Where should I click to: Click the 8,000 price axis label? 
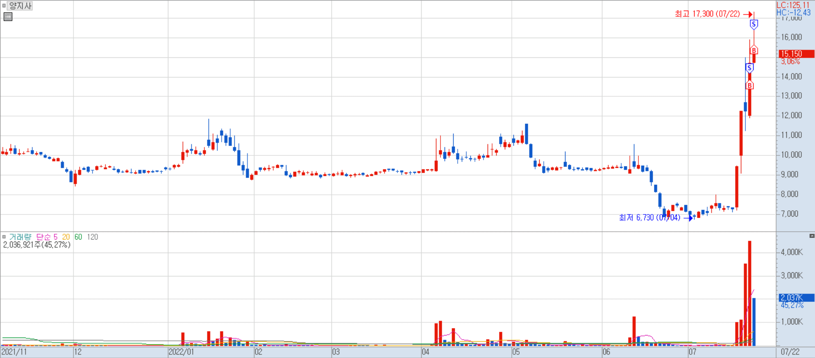tap(790, 194)
